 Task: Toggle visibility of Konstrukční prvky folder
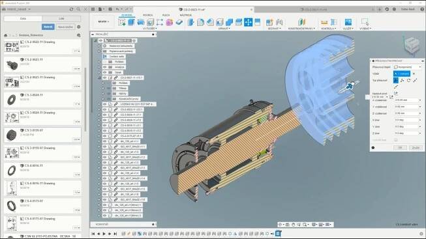[x=108, y=99]
